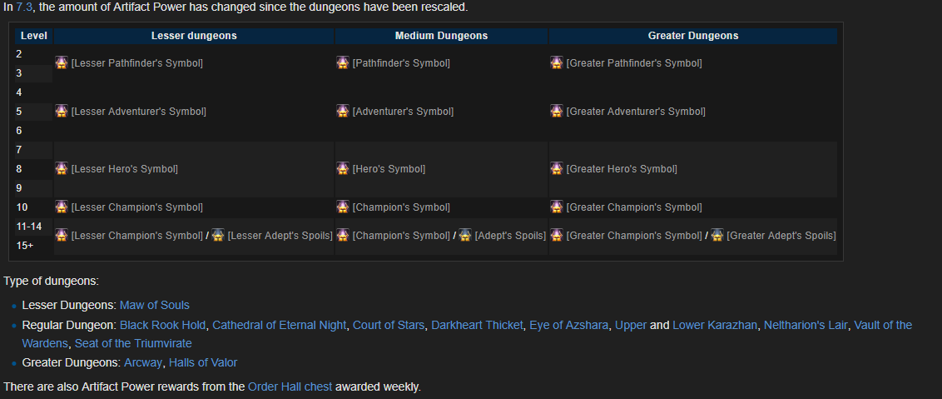Open the Greater Adventurer's Symbol item link

coord(635,112)
